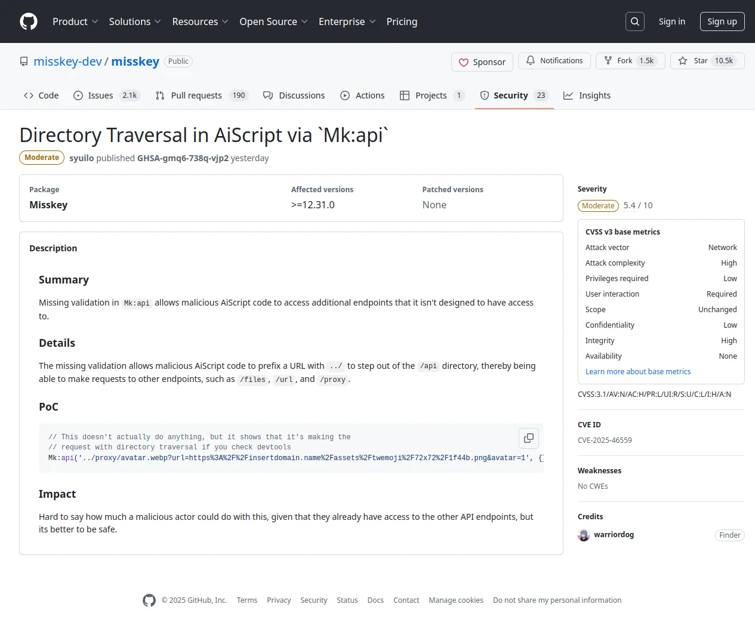Click Do not share my personal information
Screen dimensions: 755x641
(x=557, y=600)
